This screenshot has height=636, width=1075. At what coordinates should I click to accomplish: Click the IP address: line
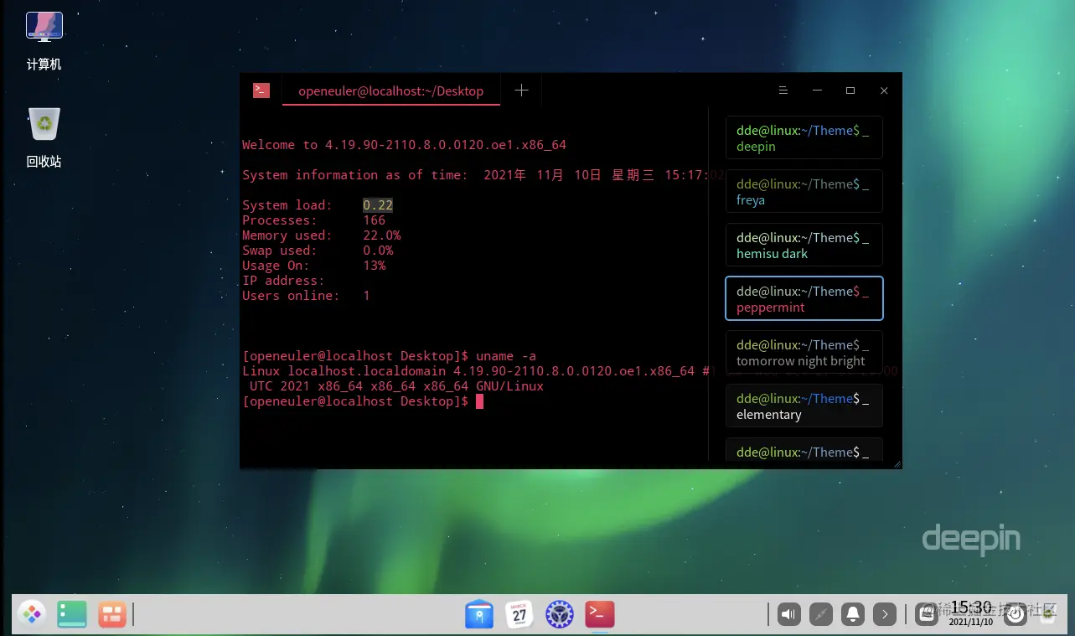[x=283, y=281]
